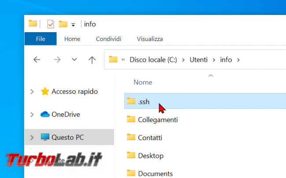Expand the Accesso rapido tree node

click(32, 92)
